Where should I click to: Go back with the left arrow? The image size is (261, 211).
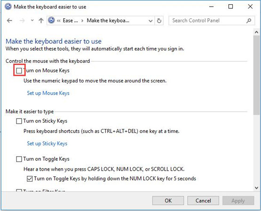(x=10, y=21)
